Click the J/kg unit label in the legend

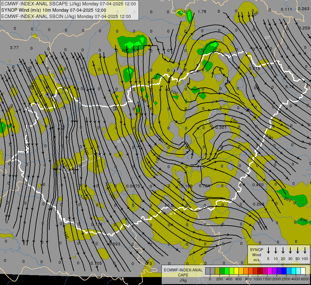pos(183,280)
